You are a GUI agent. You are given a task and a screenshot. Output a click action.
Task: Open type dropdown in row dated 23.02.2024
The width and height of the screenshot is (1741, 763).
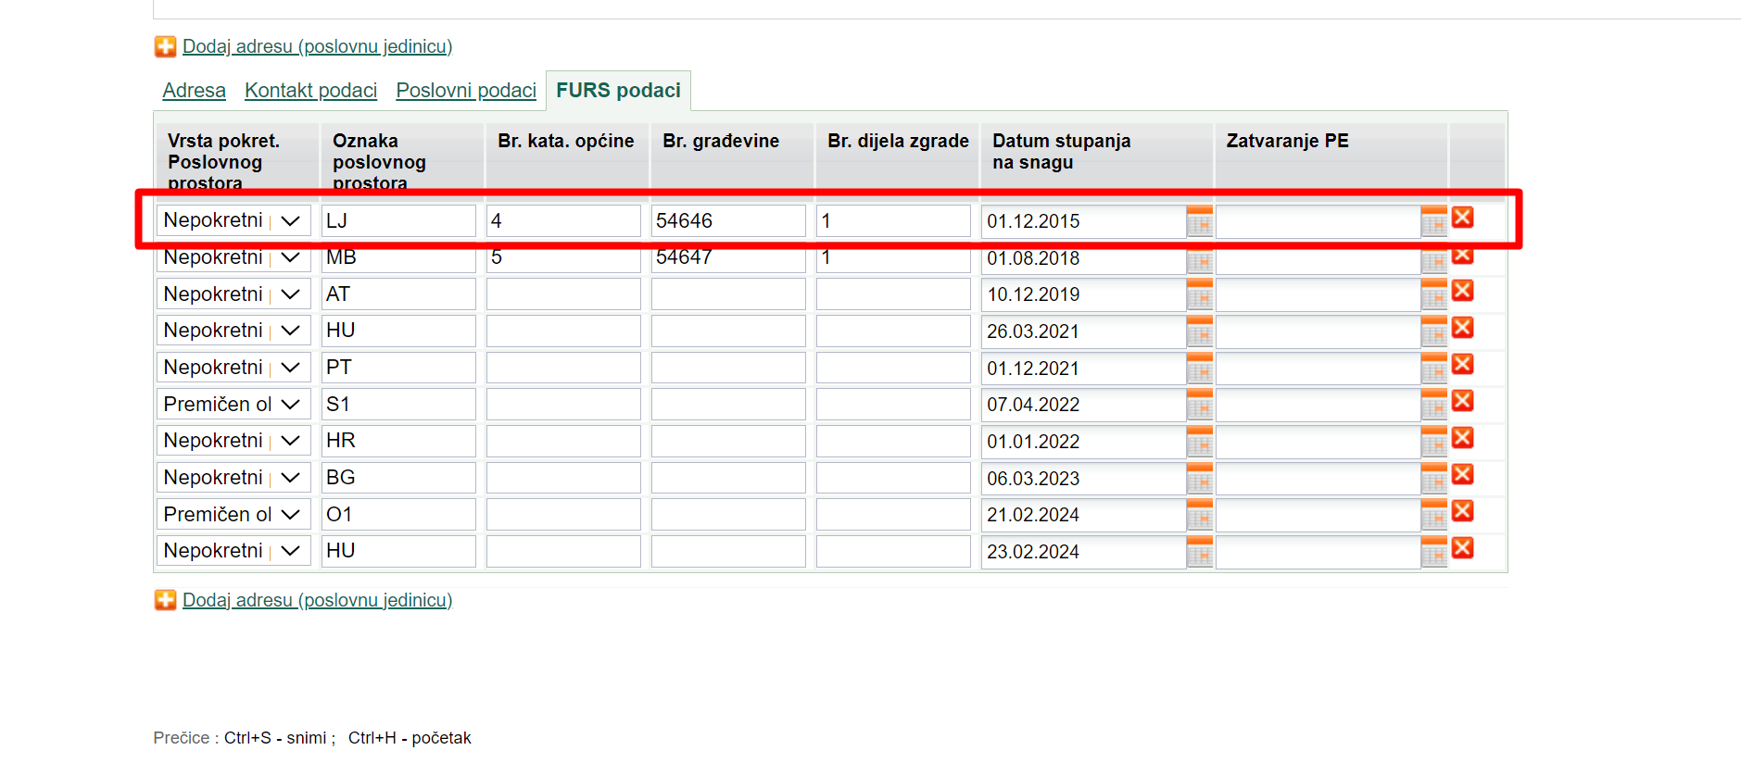(233, 551)
